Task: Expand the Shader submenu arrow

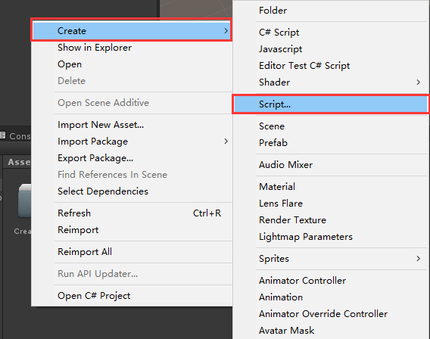Action: tap(418, 82)
